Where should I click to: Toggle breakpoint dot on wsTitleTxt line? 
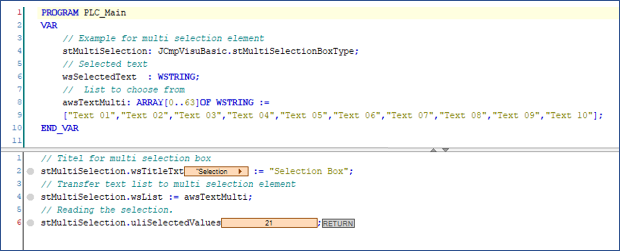coord(31,172)
